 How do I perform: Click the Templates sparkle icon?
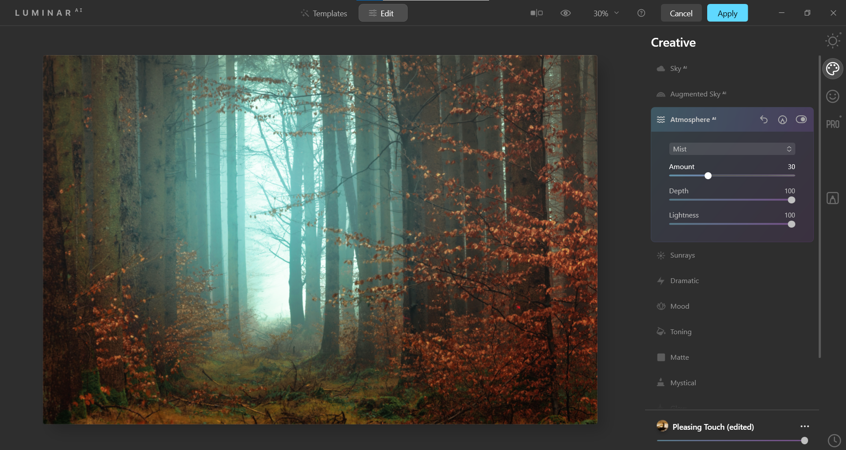coord(305,13)
